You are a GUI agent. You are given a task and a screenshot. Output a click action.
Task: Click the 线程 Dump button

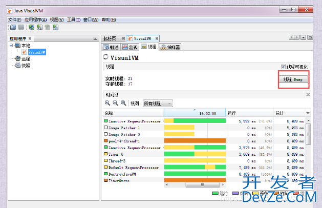point(293,79)
